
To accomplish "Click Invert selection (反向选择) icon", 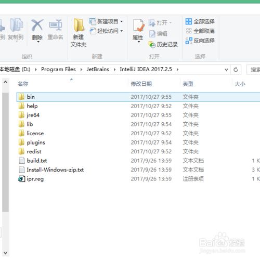I will (x=189, y=41).
